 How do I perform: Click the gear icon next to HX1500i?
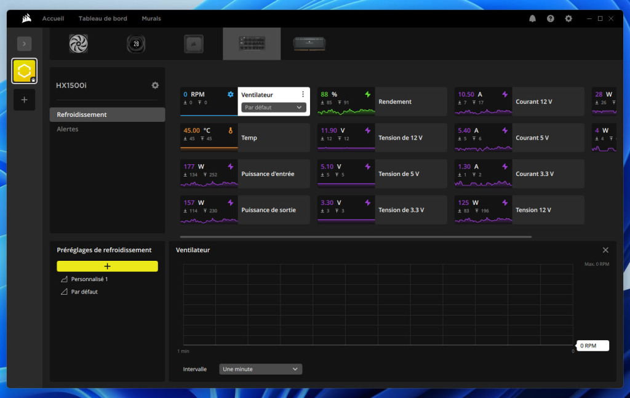pyautogui.click(x=155, y=86)
